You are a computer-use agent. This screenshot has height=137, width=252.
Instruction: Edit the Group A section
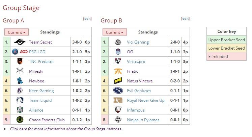click(87, 19)
